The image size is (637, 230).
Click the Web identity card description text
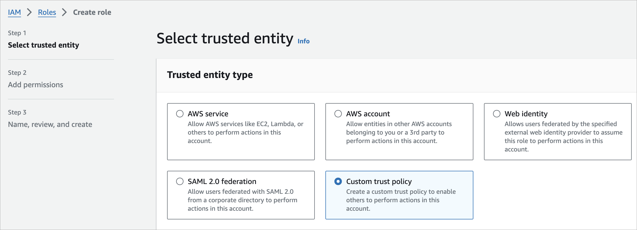click(564, 137)
